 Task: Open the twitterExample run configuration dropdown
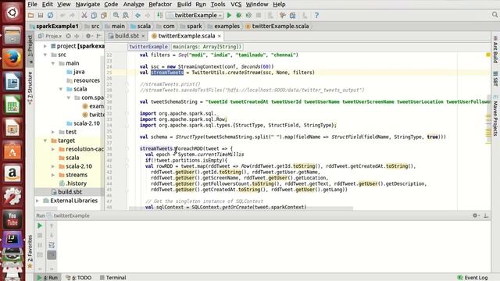pos(195,16)
